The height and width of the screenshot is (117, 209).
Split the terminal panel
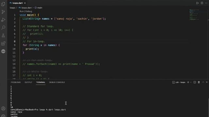tap(195, 82)
